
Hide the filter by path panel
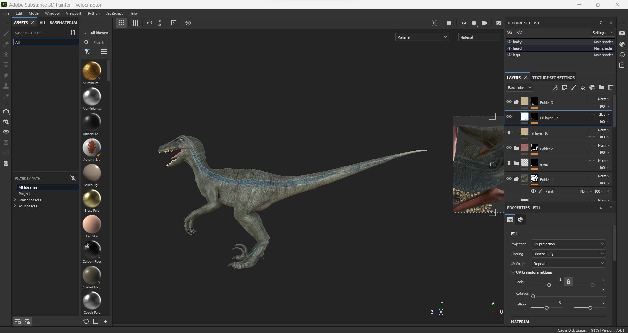coord(73,178)
